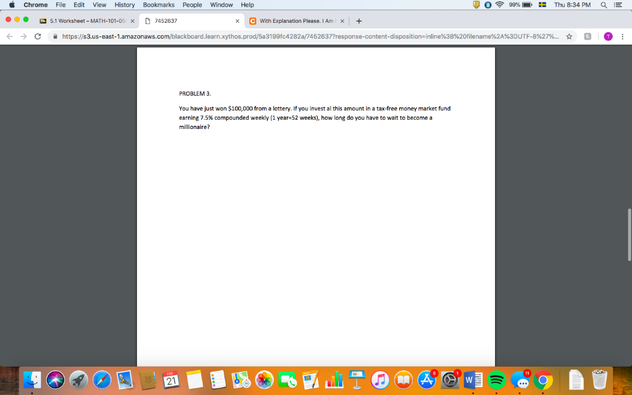Open Microsoft Word from the Dock

point(472,380)
